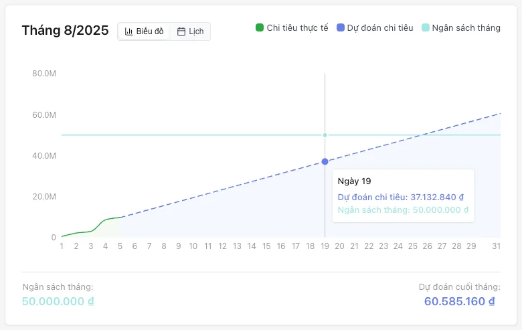Click the budget line marker at day 19
This screenshot has width=522, height=330.
pyautogui.click(x=325, y=135)
